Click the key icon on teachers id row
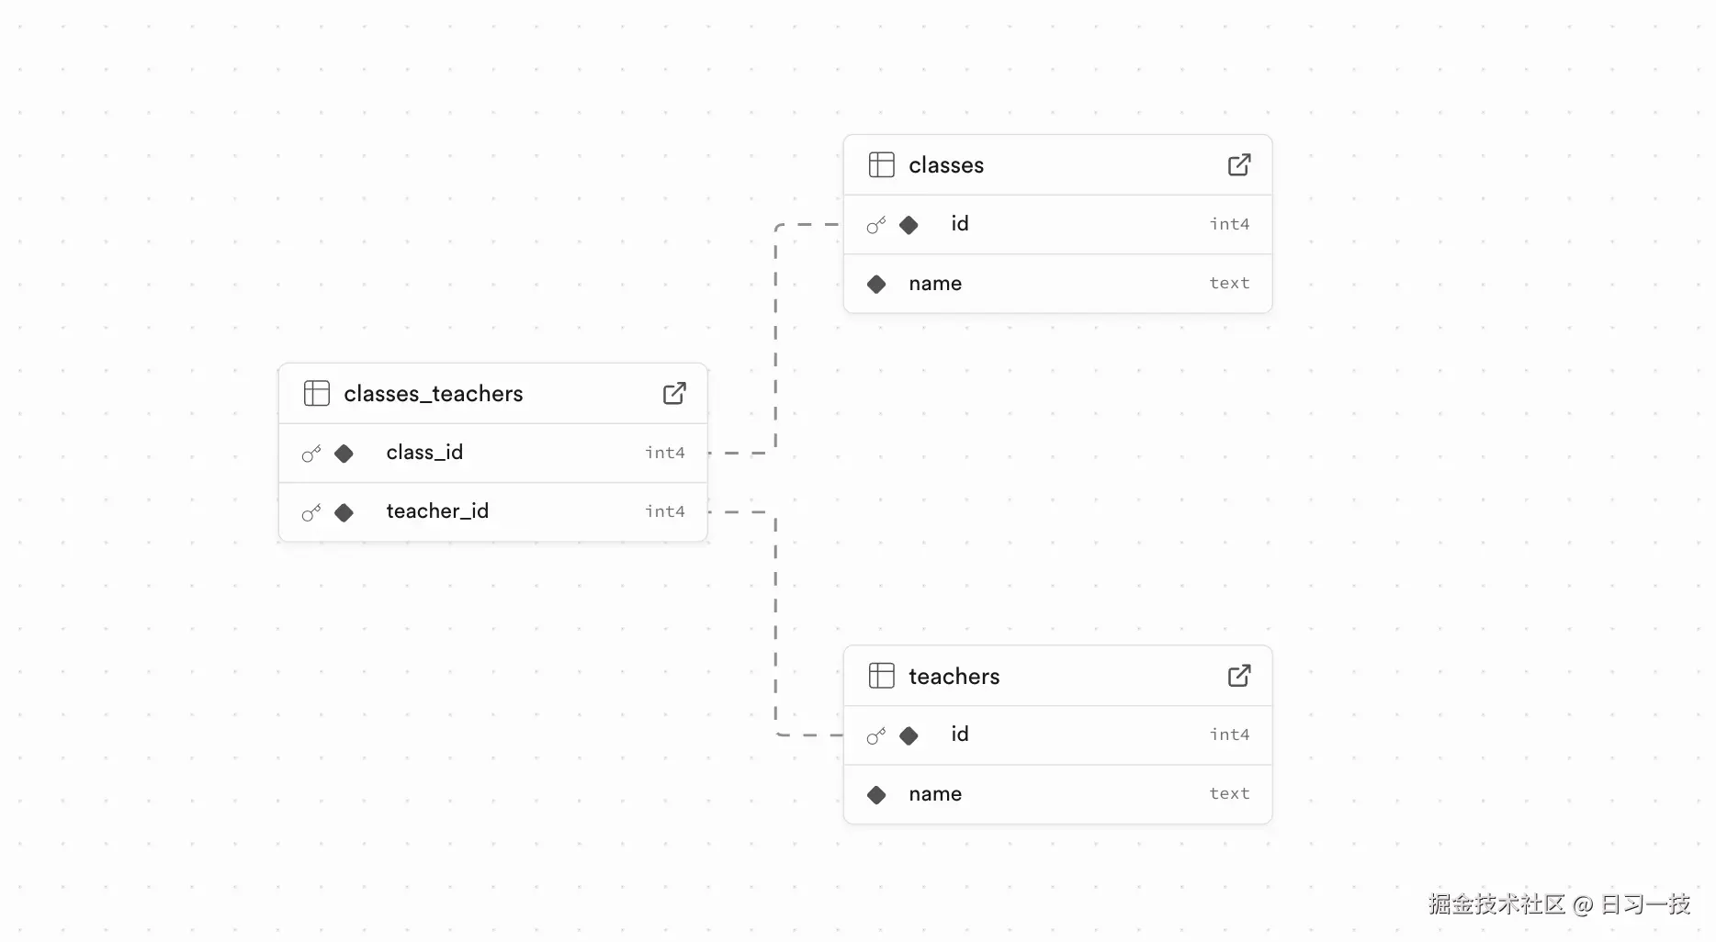Screen dimensions: 1716x942 [x=876, y=735]
